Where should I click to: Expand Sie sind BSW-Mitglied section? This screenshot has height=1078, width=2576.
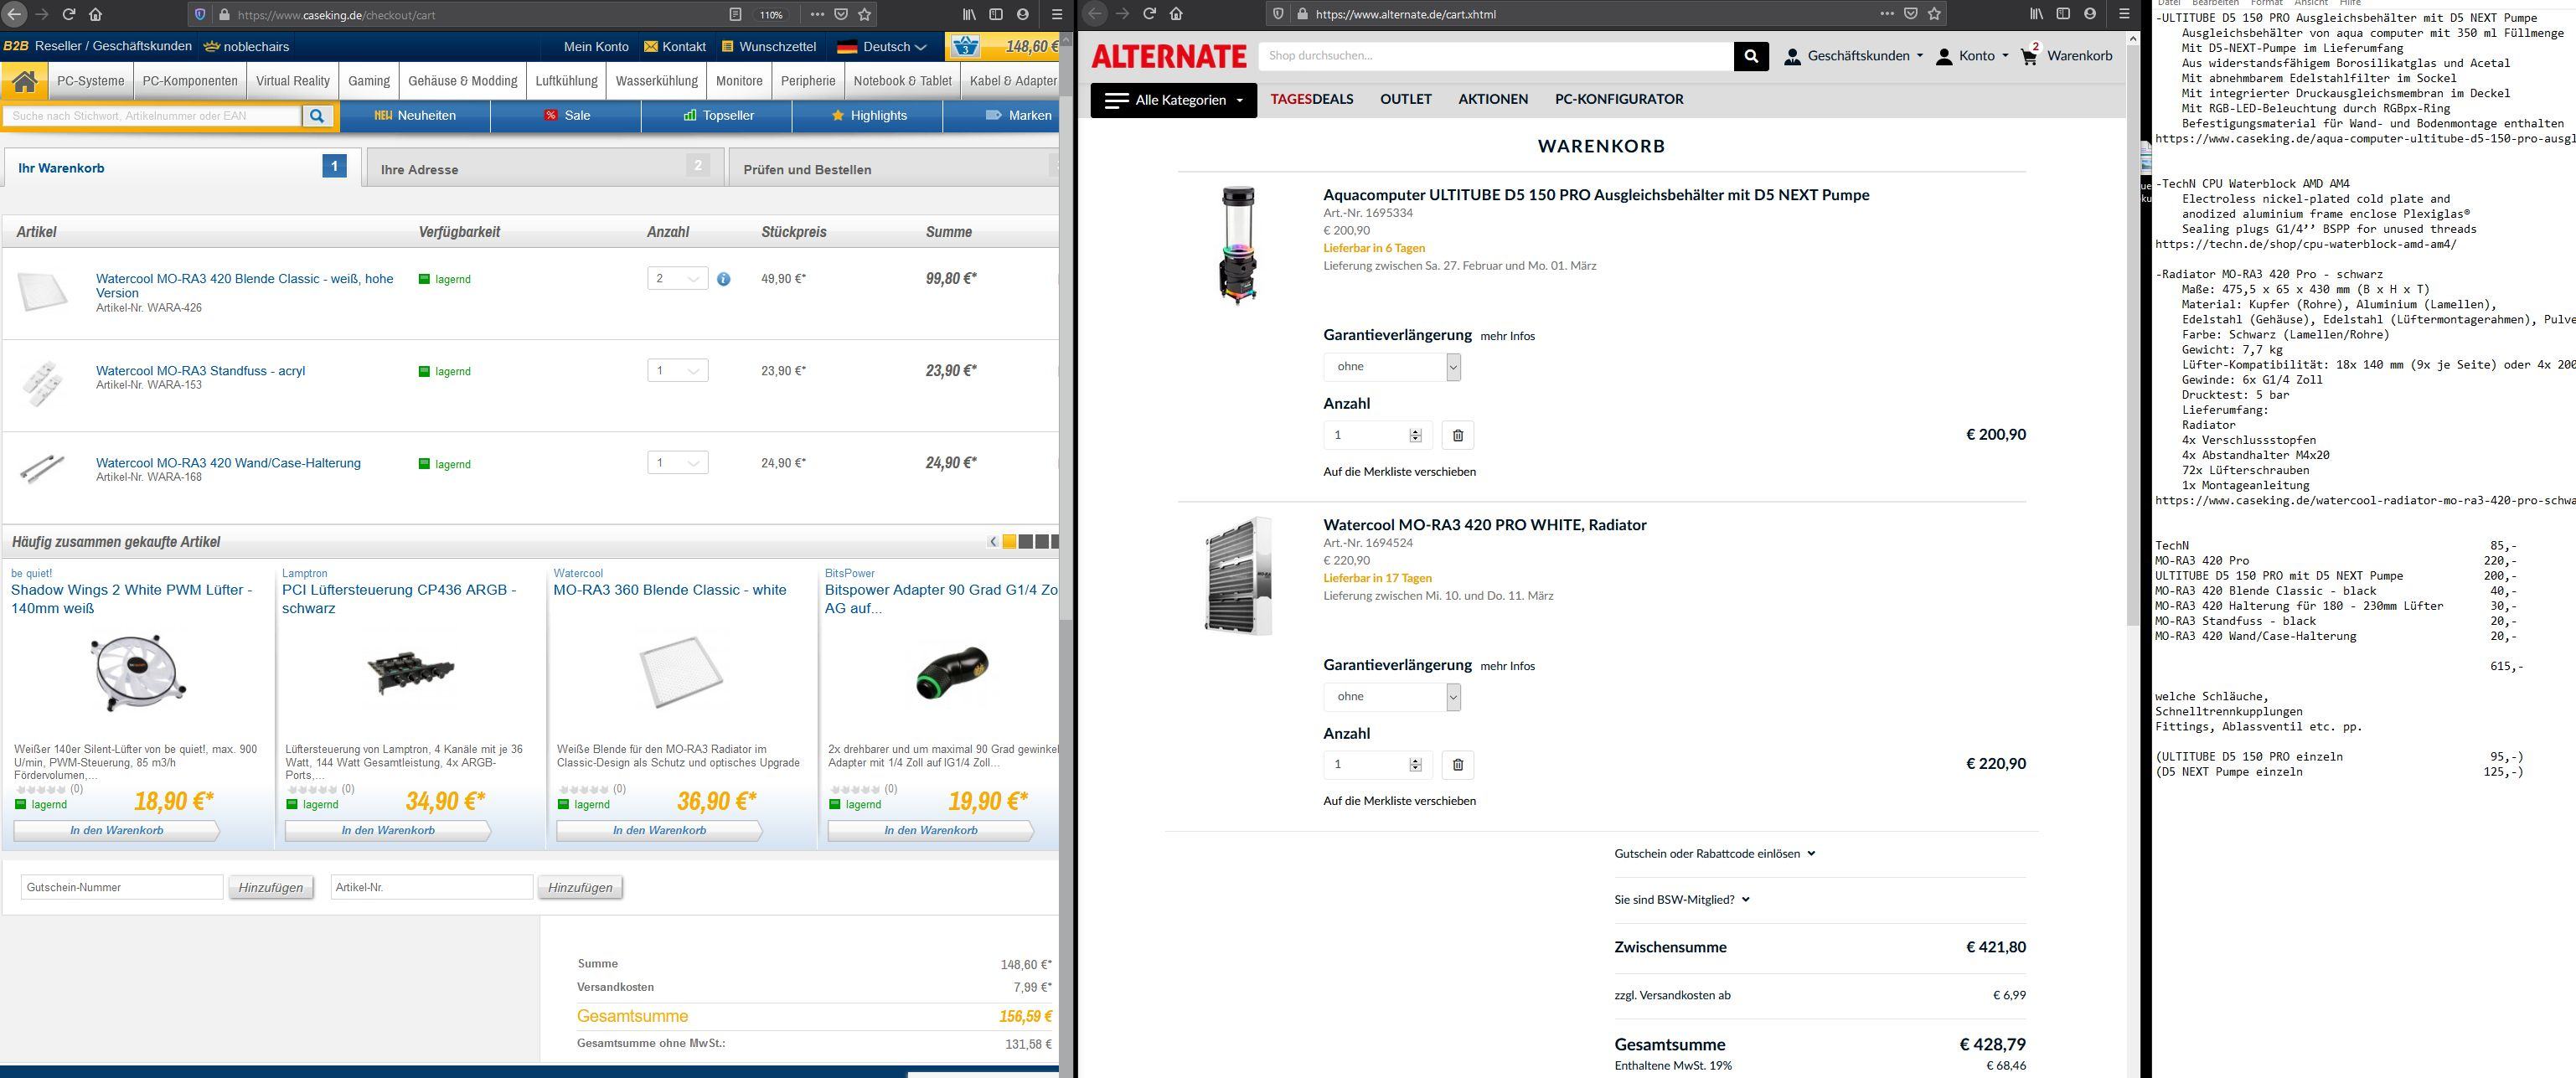1681,899
